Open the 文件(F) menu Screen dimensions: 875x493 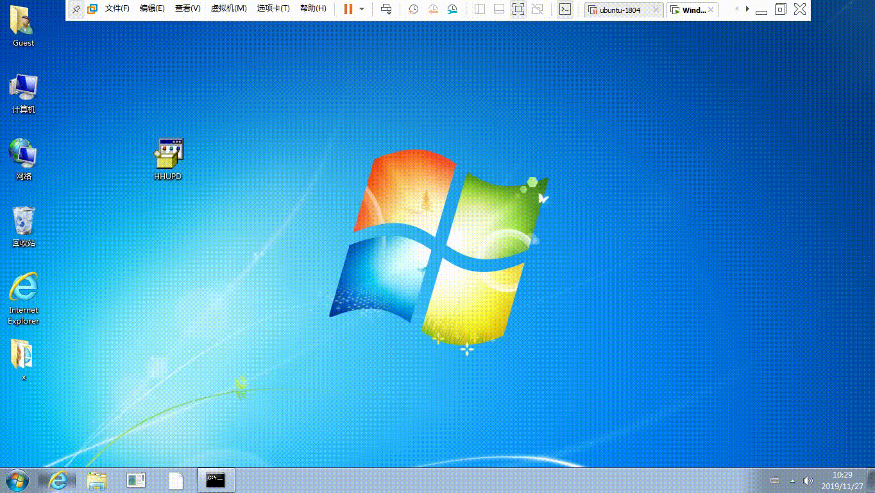[117, 9]
